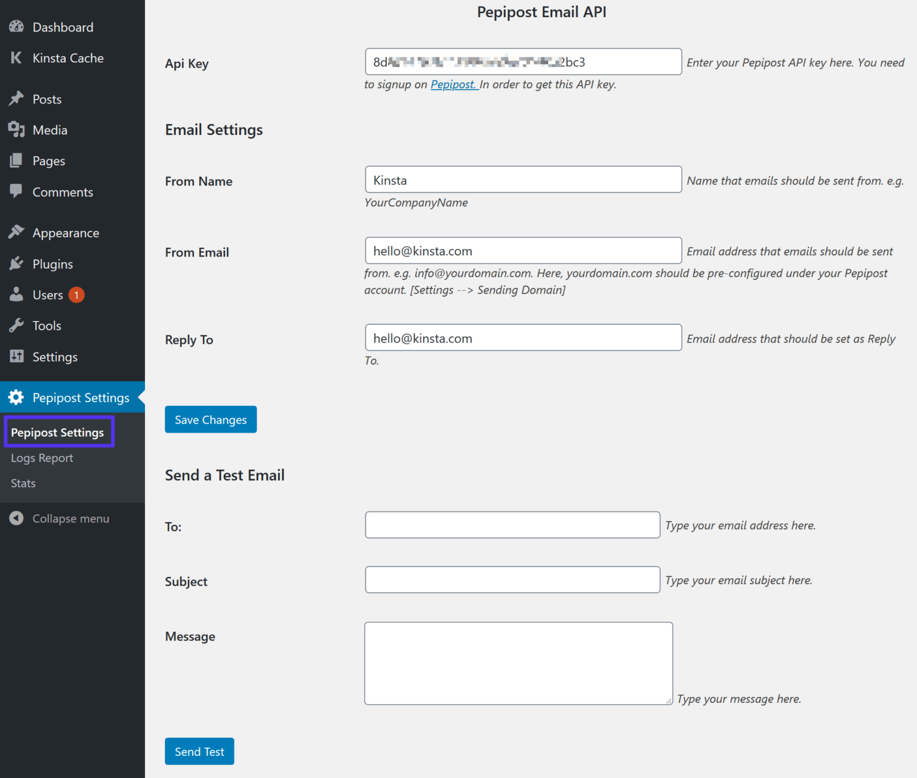
Task: Select Stats under Pepipost Settings
Action: 23,483
